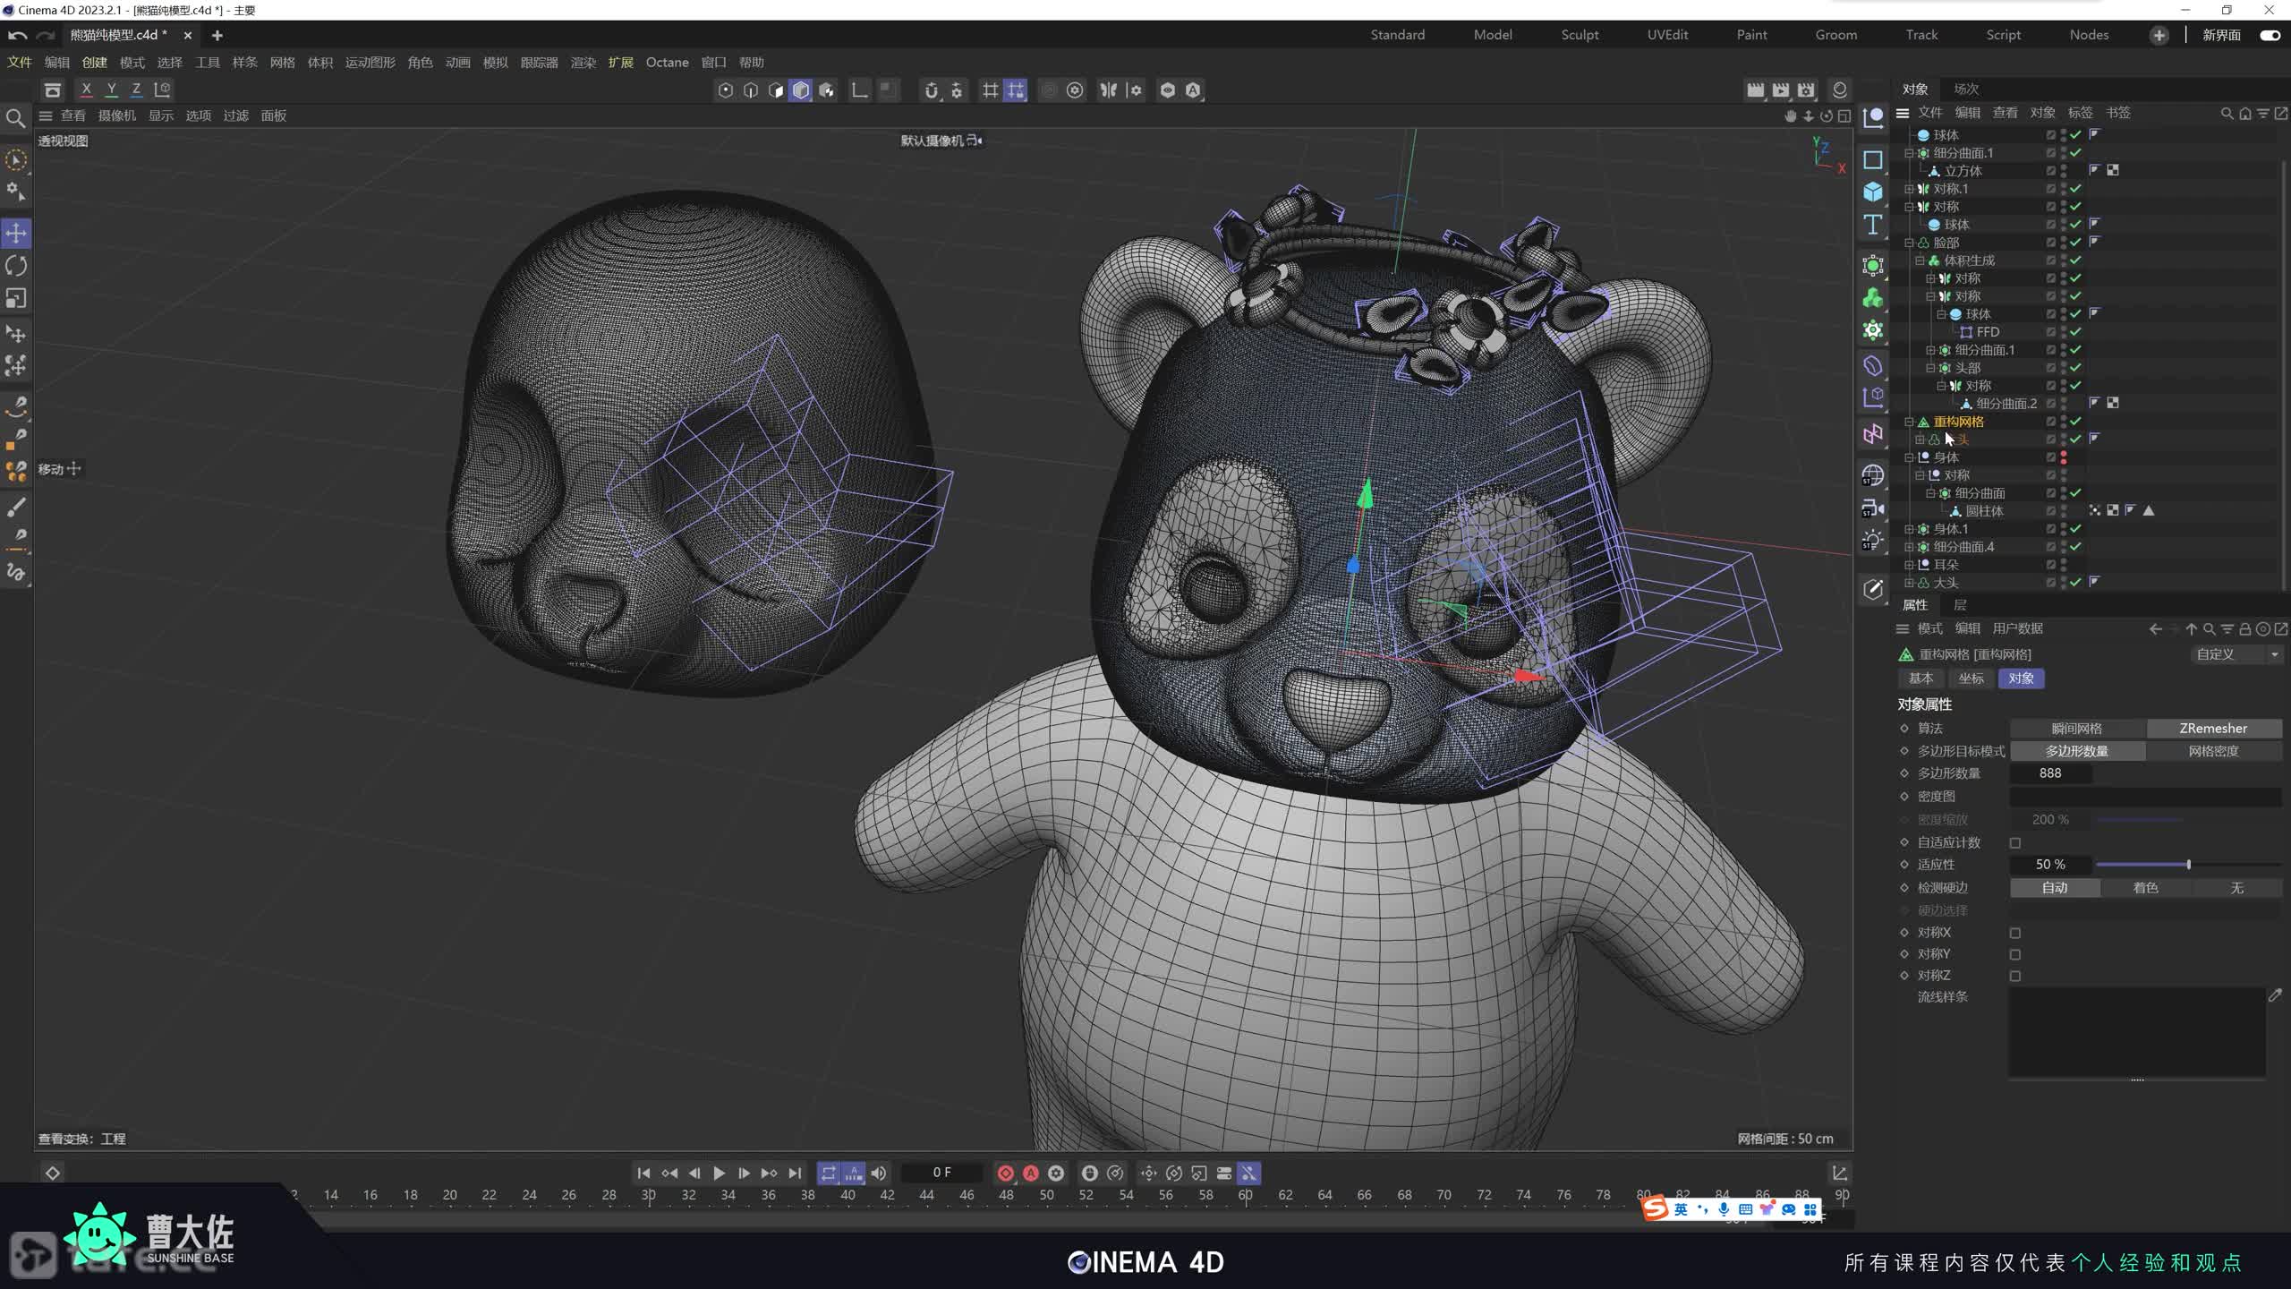The height and width of the screenshot is (1289, 2291).
Task: Open the 运动图形 menu
Action: pyautogui.click(x=370, y=63)
